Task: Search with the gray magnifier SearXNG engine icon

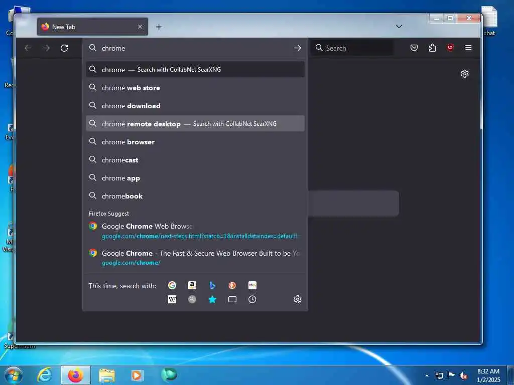Action: [192, 299]
